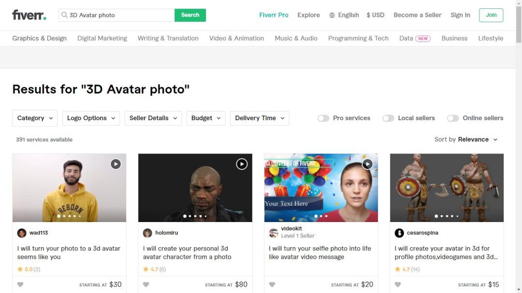Click heart icon on holomiru gig

[146, 285]
